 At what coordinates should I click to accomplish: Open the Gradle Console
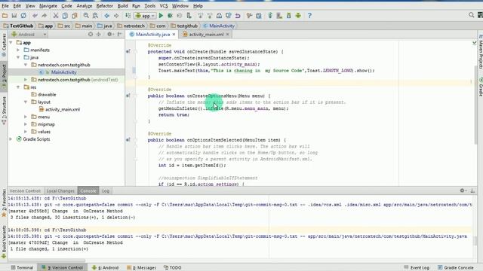coord(456,268)
